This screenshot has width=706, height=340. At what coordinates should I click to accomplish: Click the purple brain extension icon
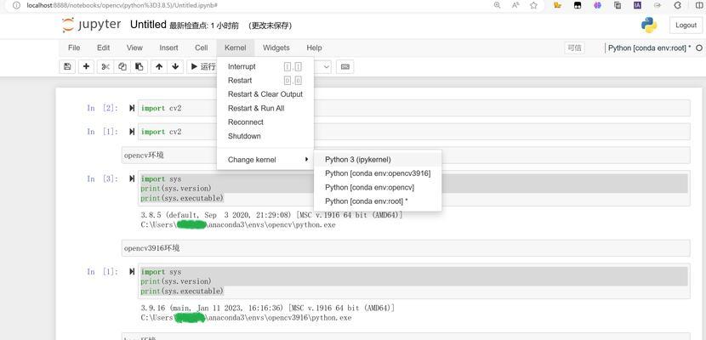point(597,5)
